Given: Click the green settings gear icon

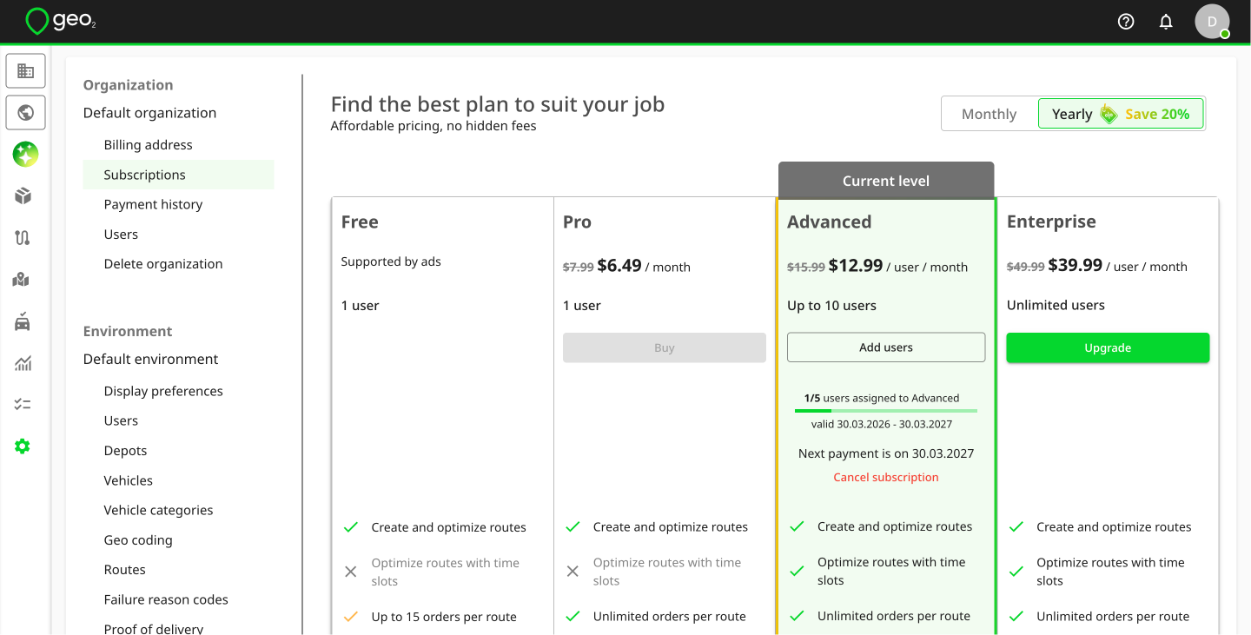Looking at the screenshot, I should [x=23, y=446].
